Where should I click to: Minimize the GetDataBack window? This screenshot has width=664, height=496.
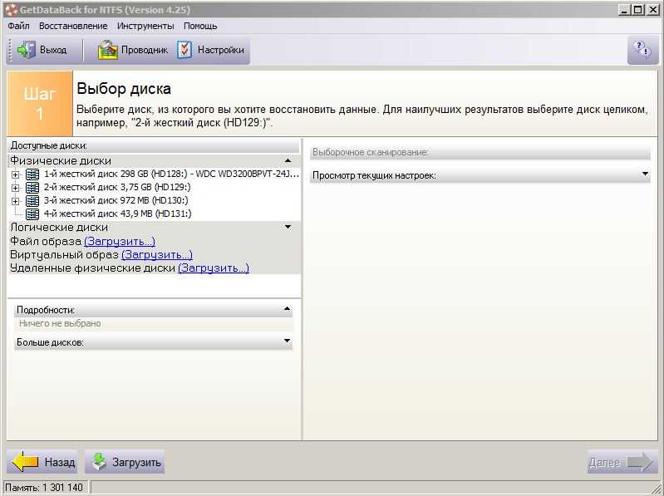(623, 10)
